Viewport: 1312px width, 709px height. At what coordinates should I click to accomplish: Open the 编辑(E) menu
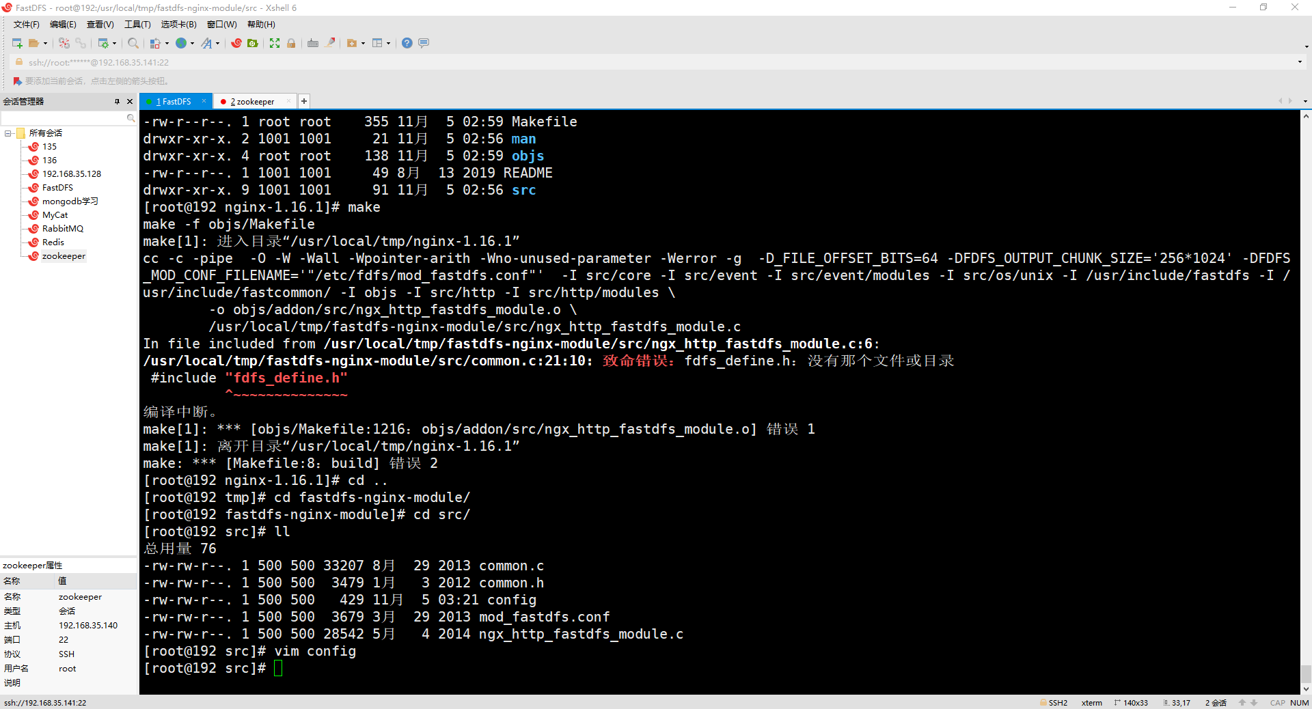coord(63,25)
